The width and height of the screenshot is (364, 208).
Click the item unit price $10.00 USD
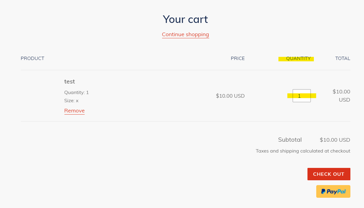tap(230, 96)
